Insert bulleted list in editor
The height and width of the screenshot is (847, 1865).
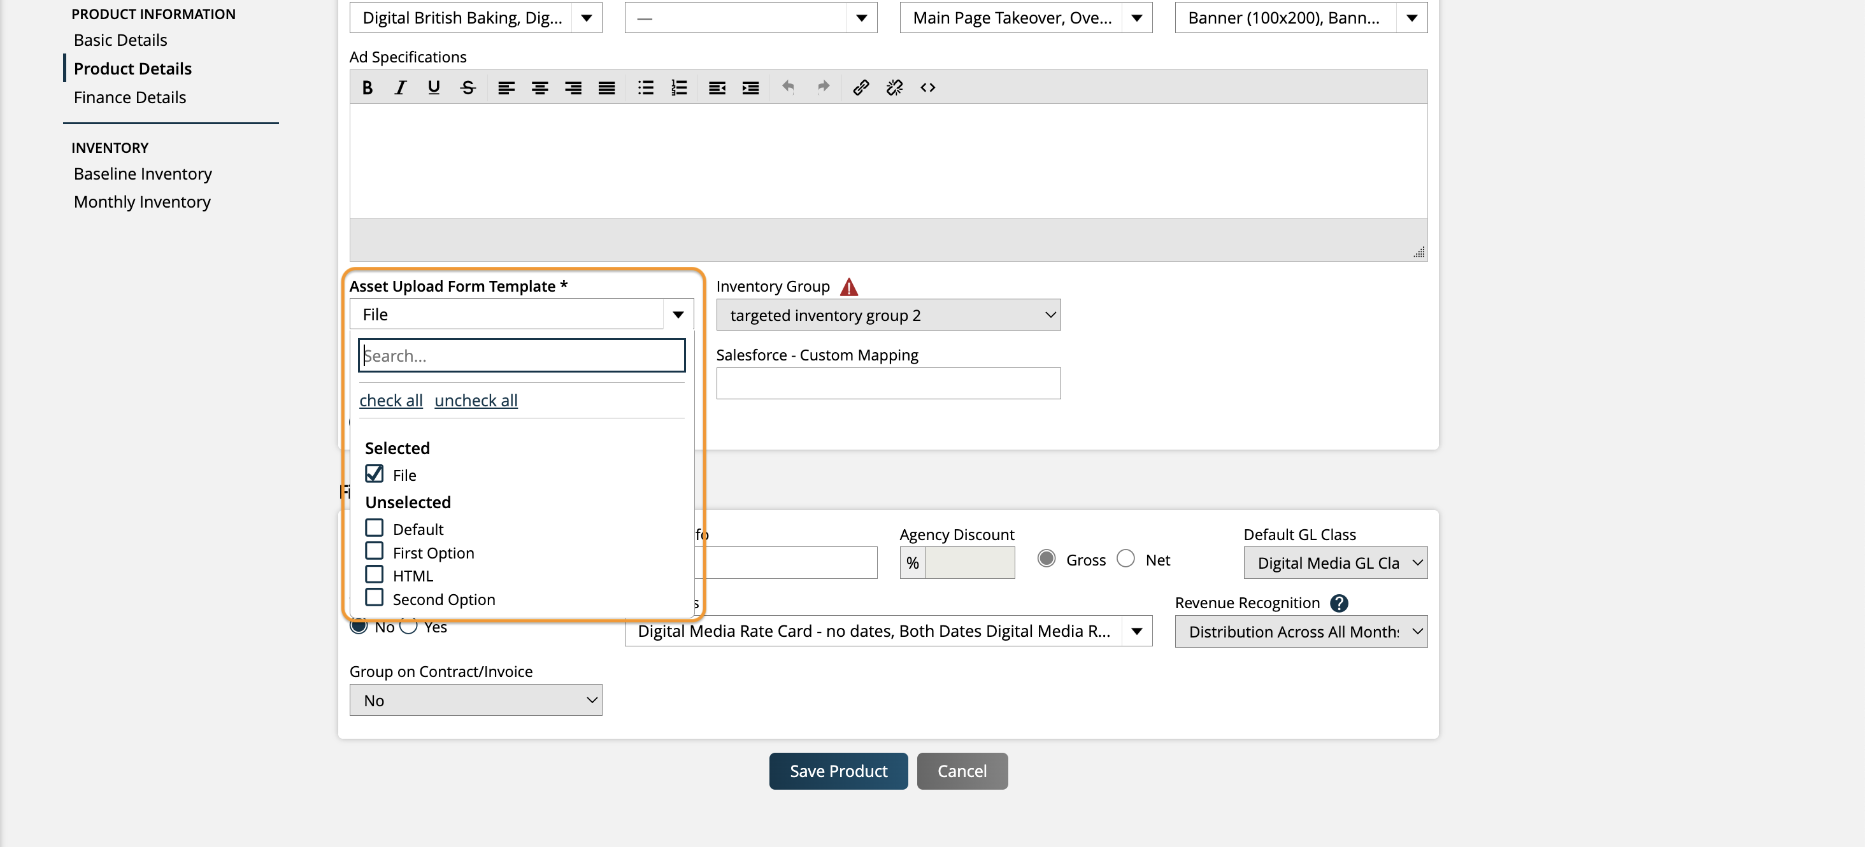(645, 88)
